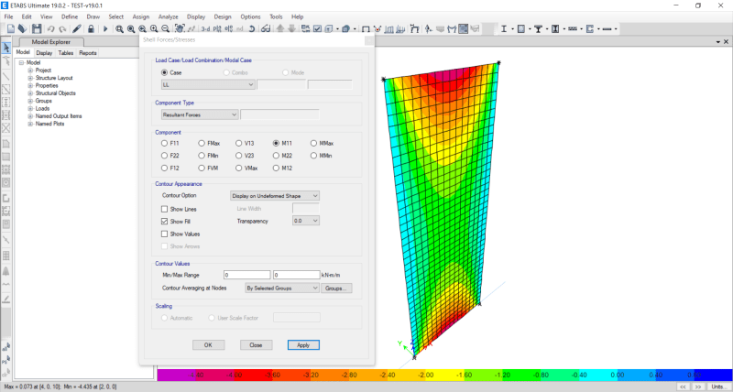Open the Analyze menu
Screen dimensions: 733x392
pos(168,16)
